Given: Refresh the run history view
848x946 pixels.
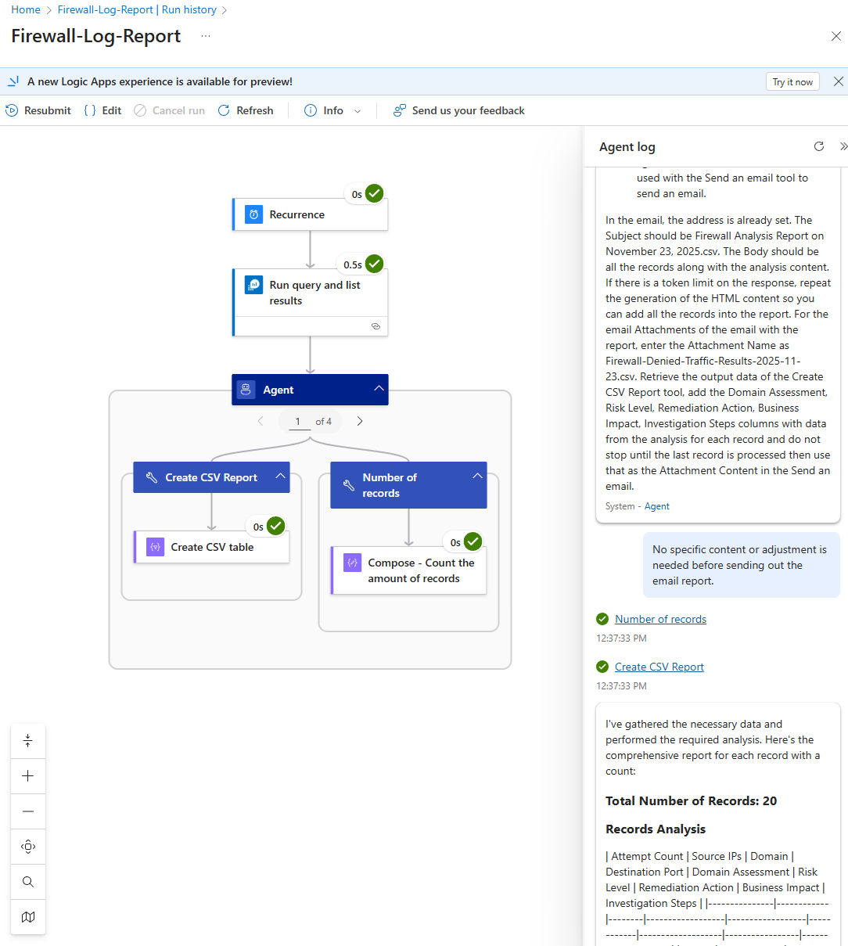Looking at the screenshot, I should click(246, 110).
